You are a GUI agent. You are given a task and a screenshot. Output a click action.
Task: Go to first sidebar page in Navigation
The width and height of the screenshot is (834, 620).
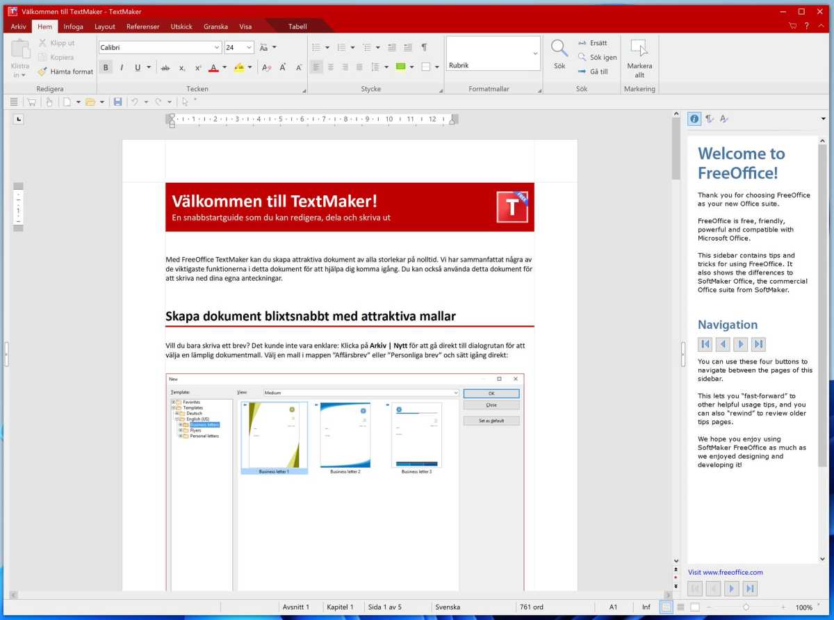[x=705, y=344]
